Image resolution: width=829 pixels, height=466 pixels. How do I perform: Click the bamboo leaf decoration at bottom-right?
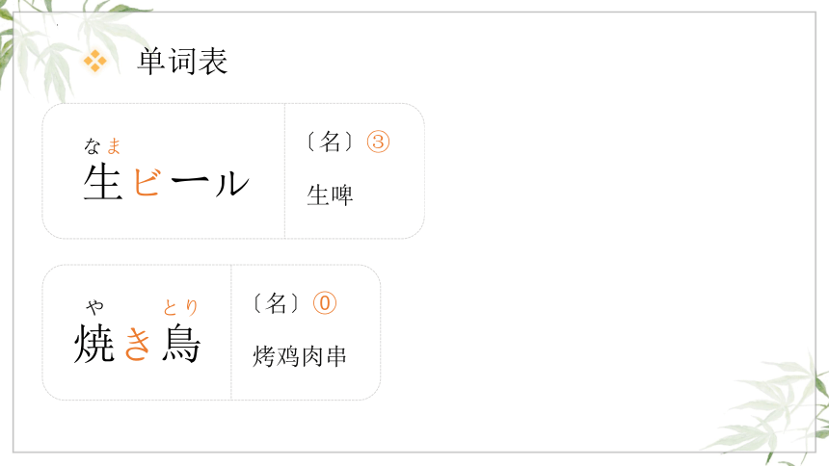(772, 409)
